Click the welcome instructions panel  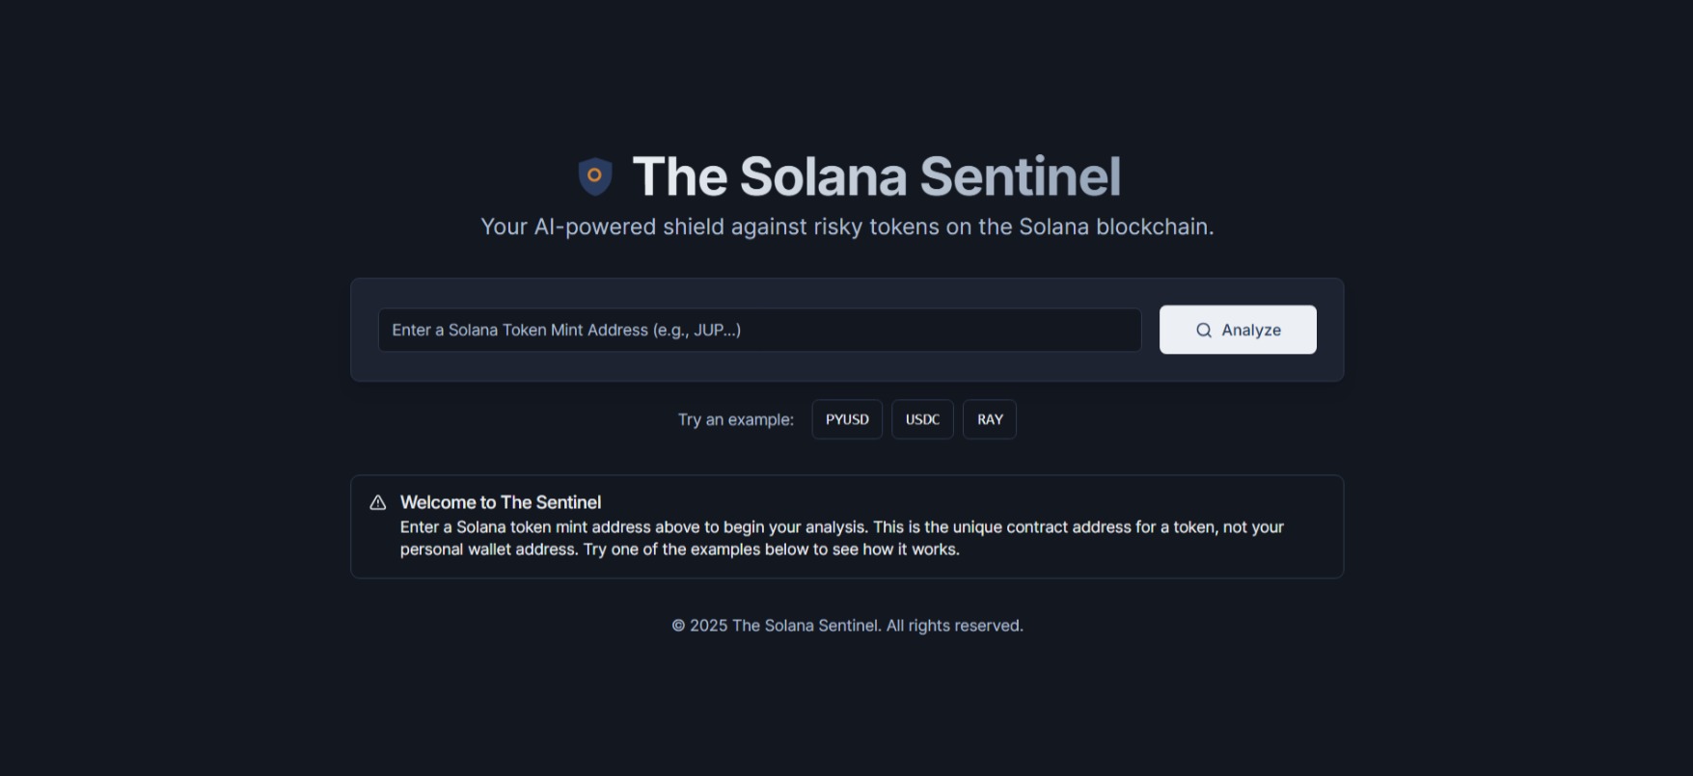(x=847, y=527)
